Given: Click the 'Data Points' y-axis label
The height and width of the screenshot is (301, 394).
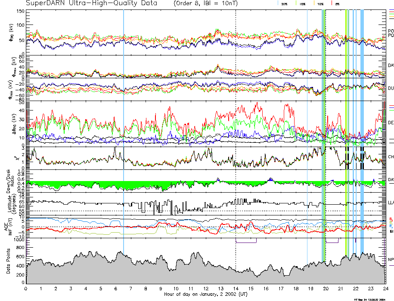Looking at the screenshot, I should (9, 261).
